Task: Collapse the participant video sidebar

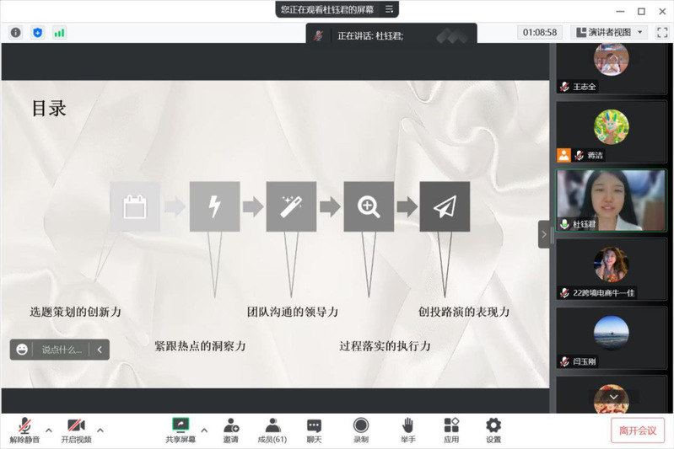Action: [544, 234]
